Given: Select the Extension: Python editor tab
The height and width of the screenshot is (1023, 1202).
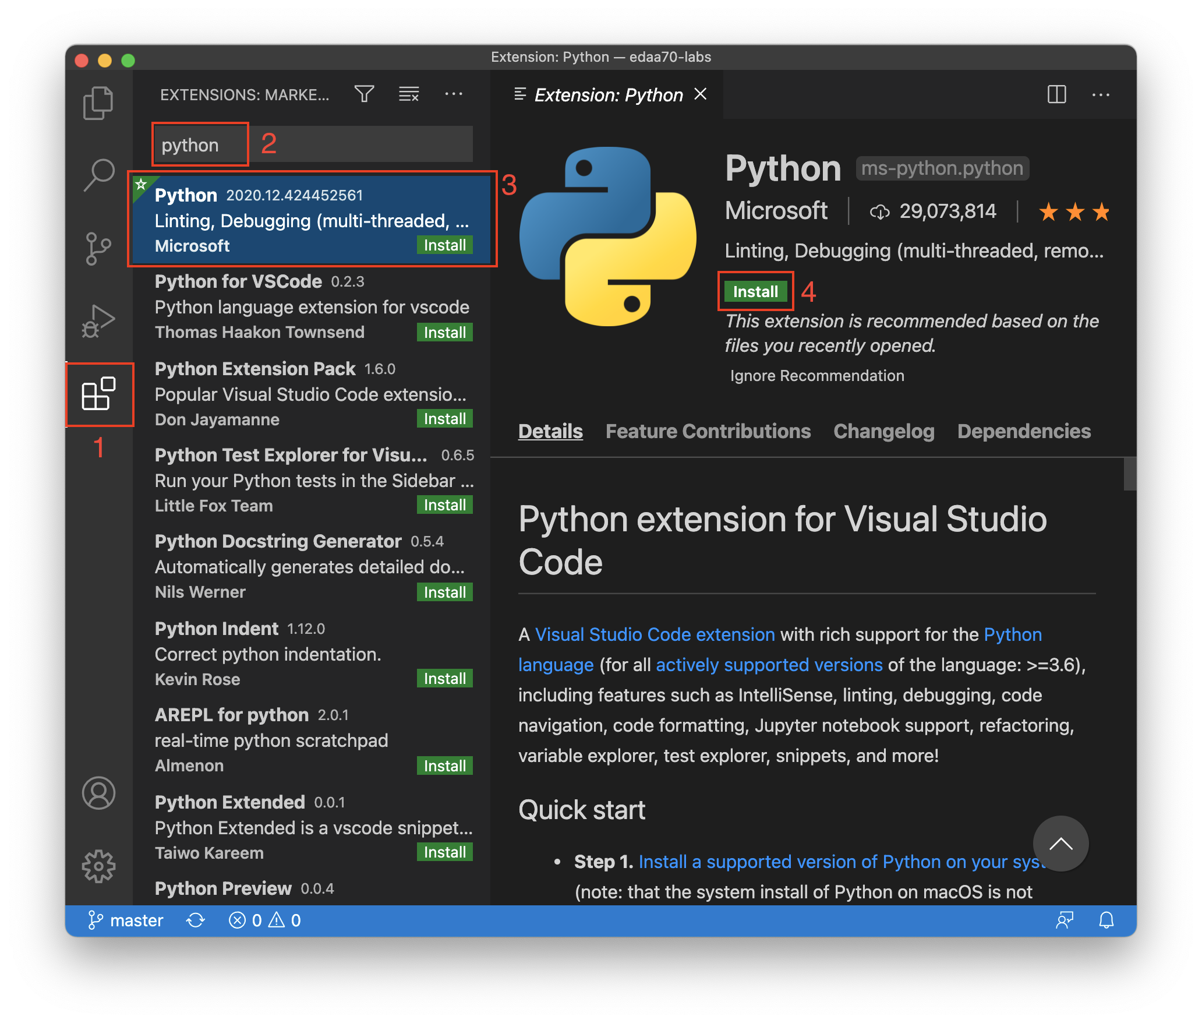Looking at the screenshot, I should point(607,94).
